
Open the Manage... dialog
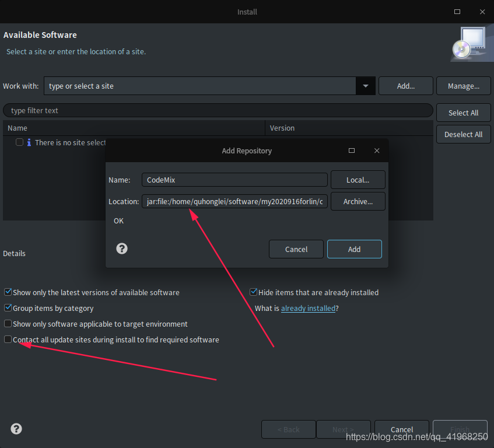[x=463, y=86]
